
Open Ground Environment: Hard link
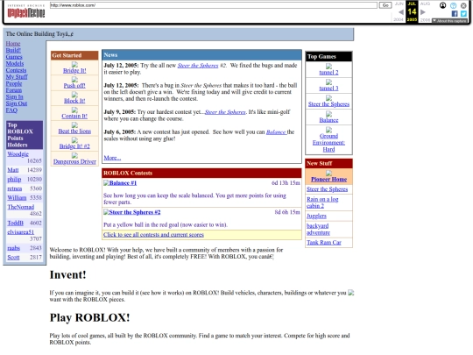328,143
